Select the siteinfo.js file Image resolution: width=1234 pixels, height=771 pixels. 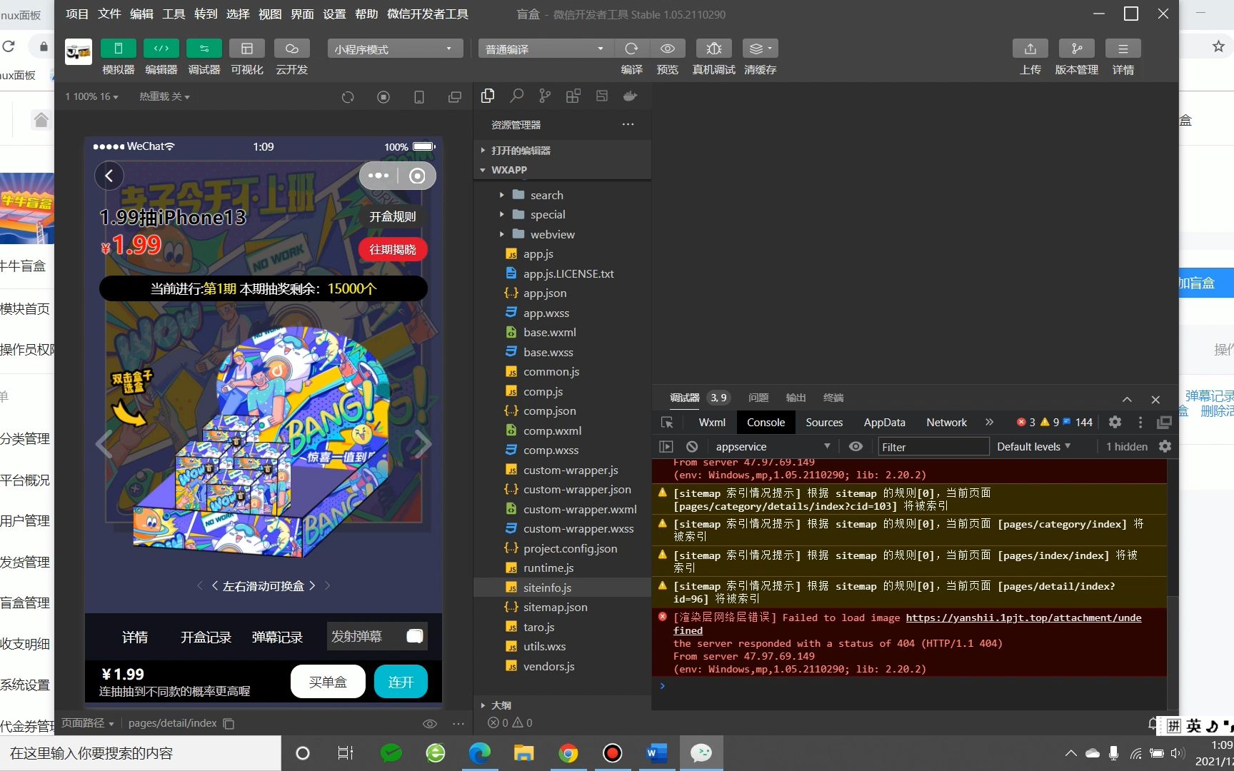pyautogui.click(x=562, y=588)
